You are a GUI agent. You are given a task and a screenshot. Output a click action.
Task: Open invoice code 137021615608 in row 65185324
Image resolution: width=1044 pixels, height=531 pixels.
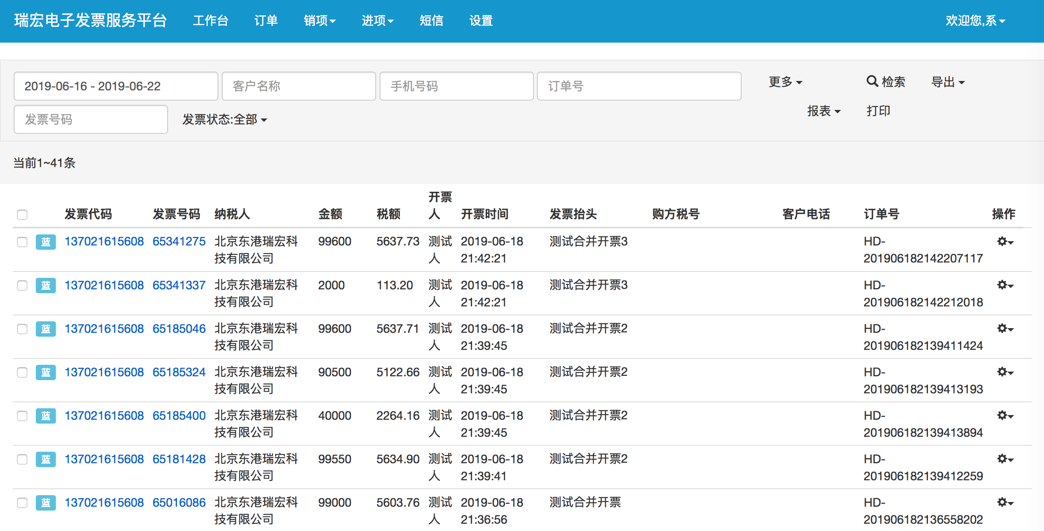tap(104, 372)
